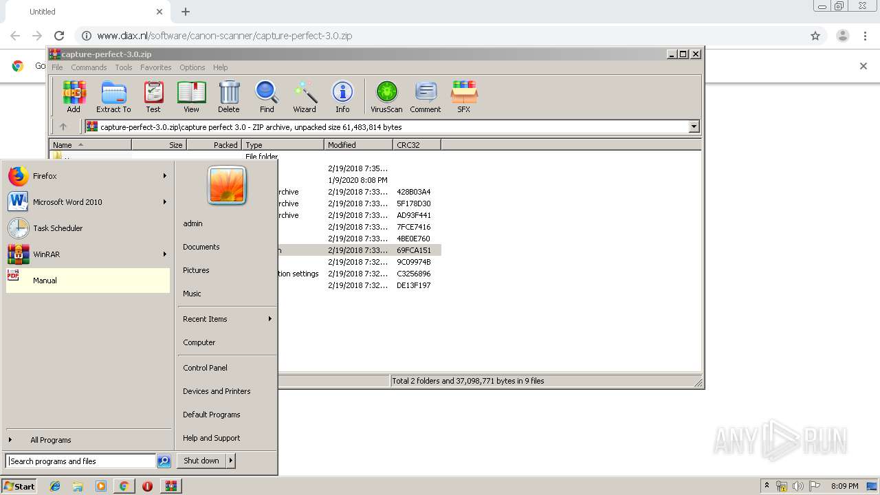Image resolution: width=880 pixels, height=495 pixels.
Task: Open the Shut down options arrow
Action: pyautogui.click(x=230, y=461)
